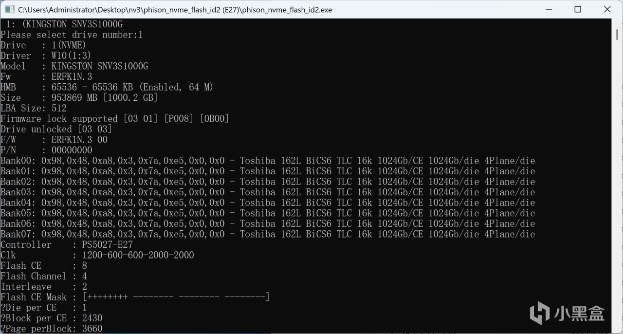Click the 'Firmware lock supported' line

pyautogui.click(x=115, y=119)
